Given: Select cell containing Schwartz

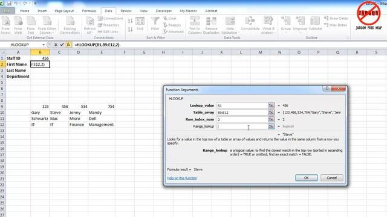Looking at the screenshot, I should pyautogui.click(x=40, y=119).
